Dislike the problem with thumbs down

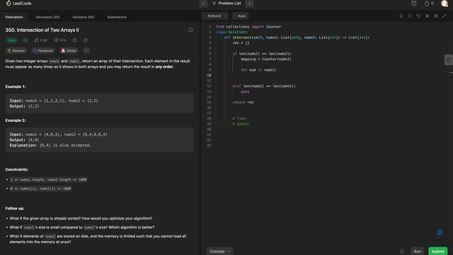point(60,40)
